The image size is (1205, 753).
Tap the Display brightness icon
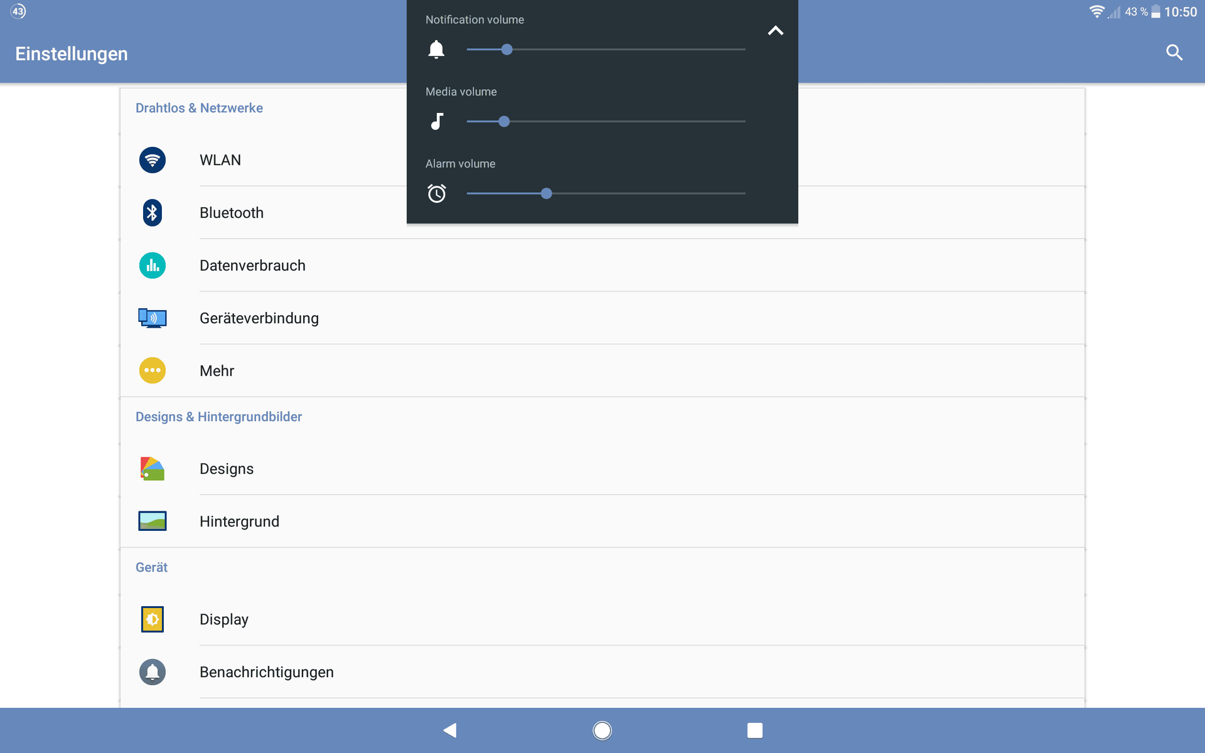(x=153, y=619)
